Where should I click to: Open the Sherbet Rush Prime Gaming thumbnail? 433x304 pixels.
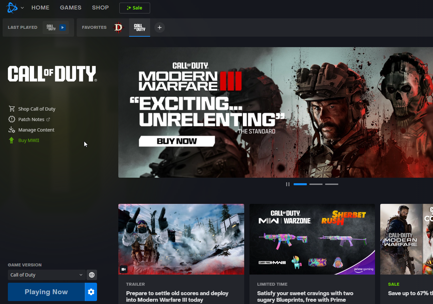(312, 239)
